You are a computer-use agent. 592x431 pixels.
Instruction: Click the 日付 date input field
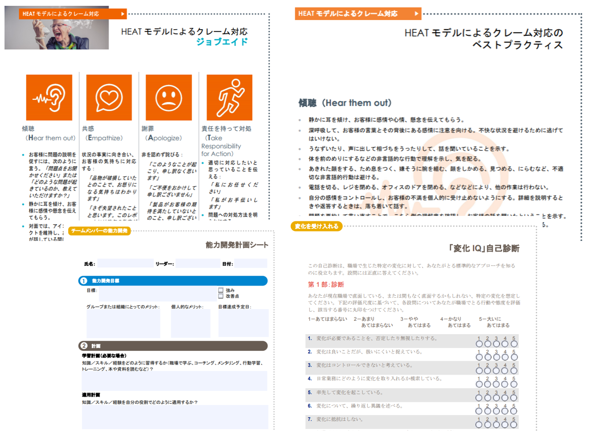[x=251, y=264]
